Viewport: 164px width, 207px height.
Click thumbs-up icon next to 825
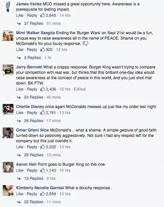click(x=42, y=49)
